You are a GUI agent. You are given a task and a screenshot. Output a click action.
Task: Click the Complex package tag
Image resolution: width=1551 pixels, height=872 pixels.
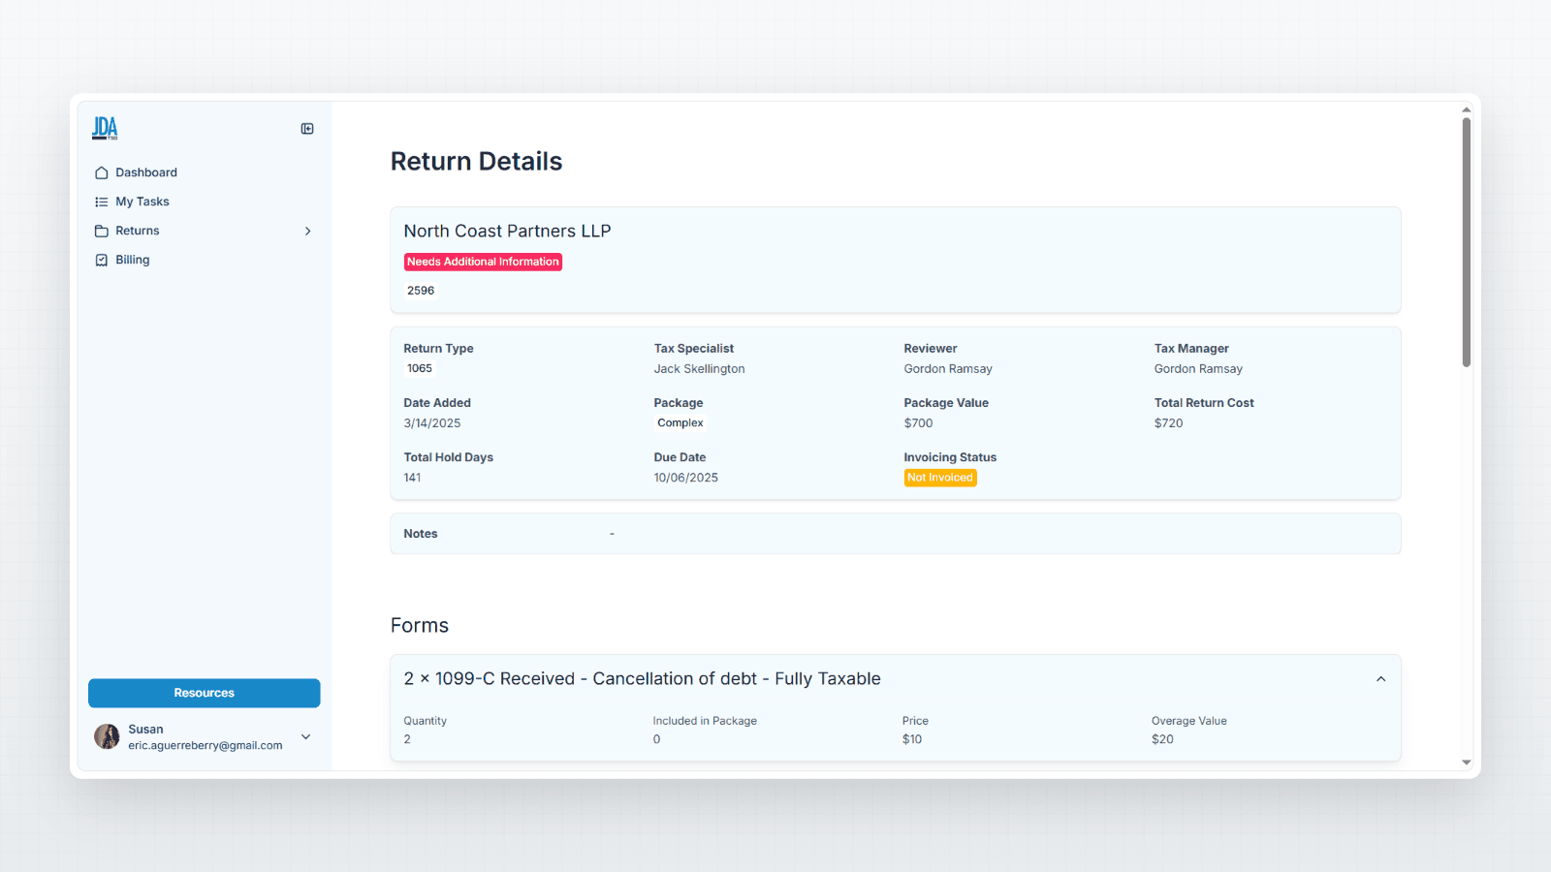click(x=680, y=422)
